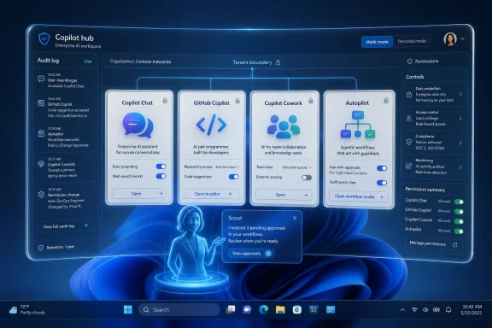Click the Permission change audit entry shield icon
492x328 pixels.
tap(41, 195)
